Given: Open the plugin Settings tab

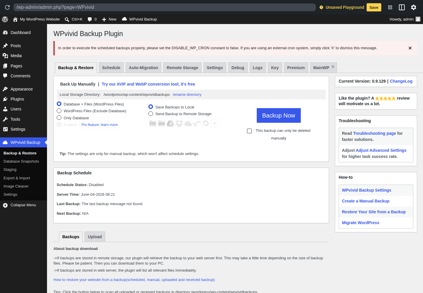Looking at the screenshot, I should [x=215, y=68].
